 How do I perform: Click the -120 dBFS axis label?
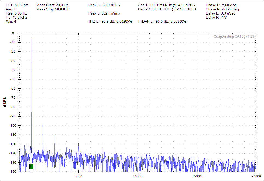tap(12, 144)
